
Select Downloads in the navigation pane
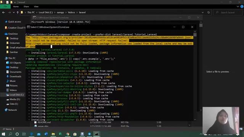tap(14, 76)
